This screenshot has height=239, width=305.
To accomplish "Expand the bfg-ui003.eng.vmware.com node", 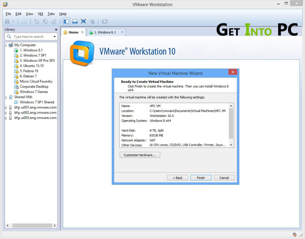I will [6, 118].
